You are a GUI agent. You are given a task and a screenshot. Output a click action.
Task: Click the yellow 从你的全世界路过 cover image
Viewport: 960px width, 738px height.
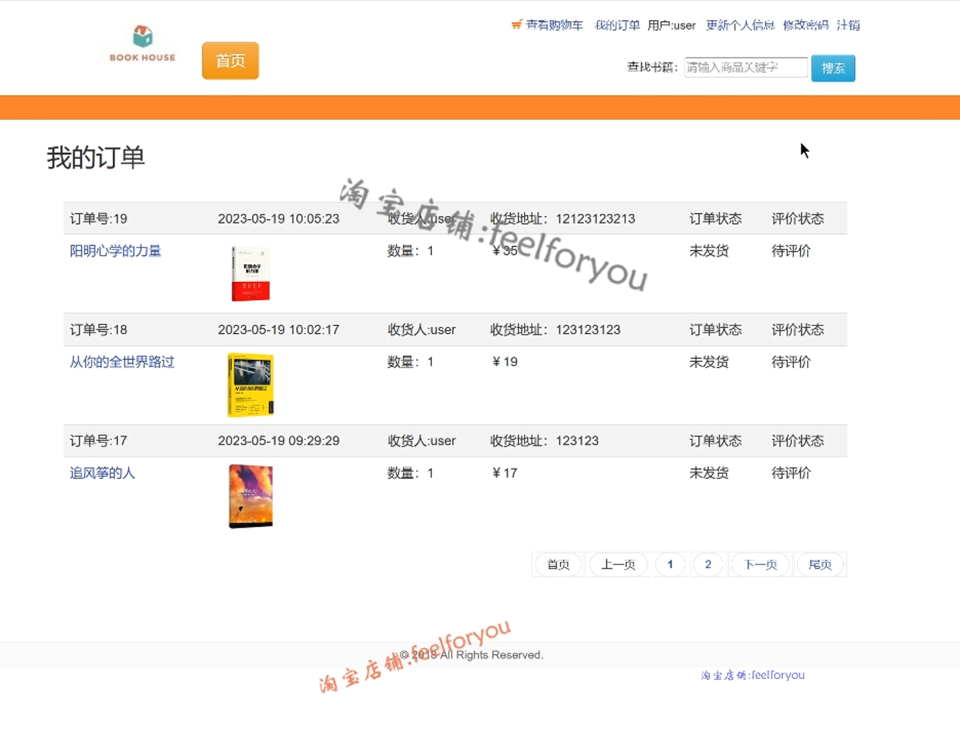pyautogui.click(x=250, y=385)
